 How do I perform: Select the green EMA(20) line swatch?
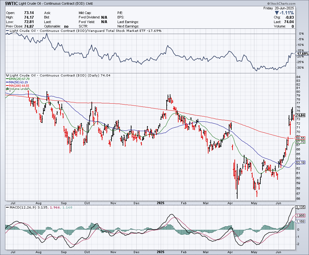[x=7, y=79]
